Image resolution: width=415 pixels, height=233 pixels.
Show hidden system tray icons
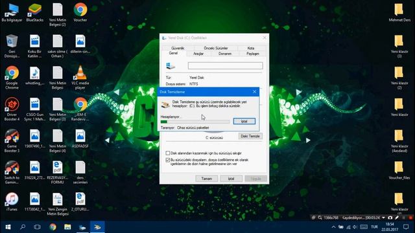click(x=333, y=227)
